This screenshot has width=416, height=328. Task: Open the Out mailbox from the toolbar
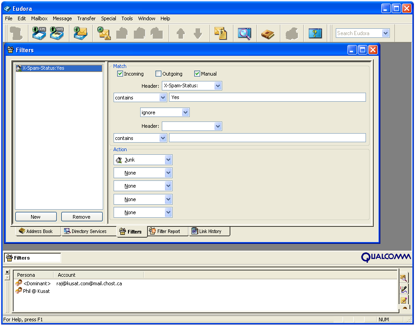pyautogui.click(x=57, y=33)
